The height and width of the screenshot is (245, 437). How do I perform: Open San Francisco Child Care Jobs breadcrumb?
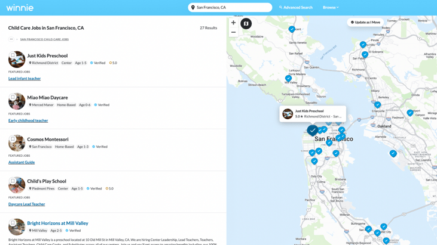point(44,39)
